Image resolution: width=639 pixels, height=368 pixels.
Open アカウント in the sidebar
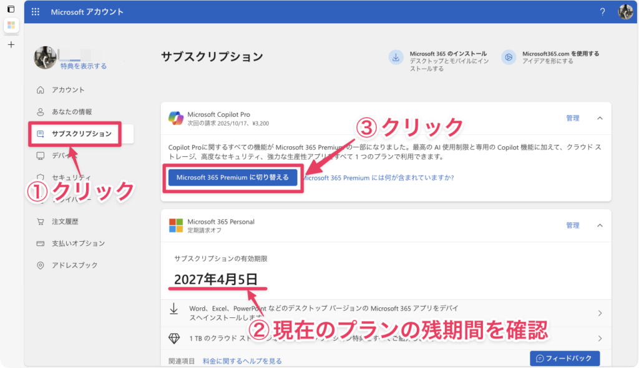tap(68, 90)
